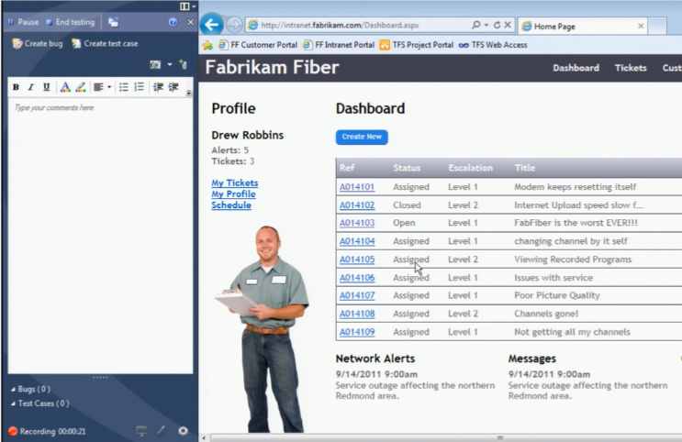Screen dimensions: 682x442
Task: Click the microphone icon in status bar
Action: 162,431
